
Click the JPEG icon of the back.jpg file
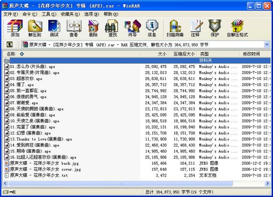(x=7, y=163)
